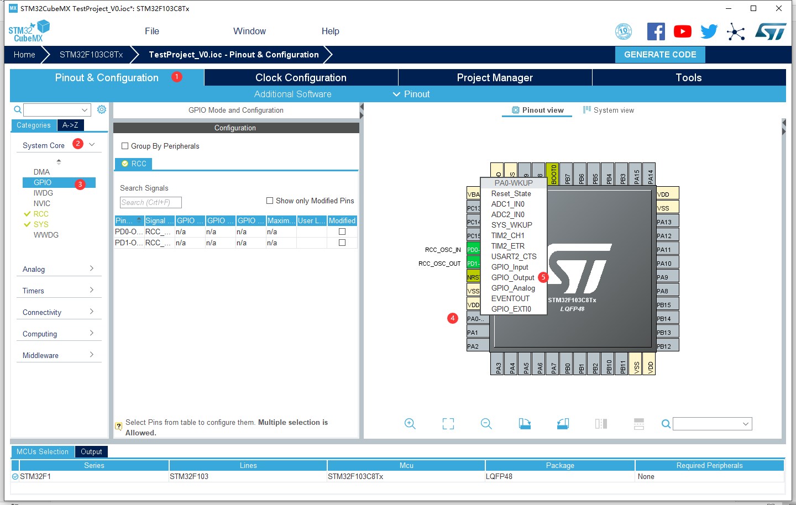Click the help icon beside Select Pins hint
The height and width of the screenshot is (505, 796).
pyautogui.click(x=118, y=426)
